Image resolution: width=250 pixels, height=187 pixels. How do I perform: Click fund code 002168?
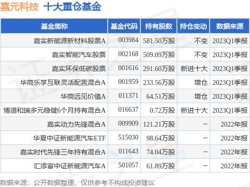click(x=128, y=54)
